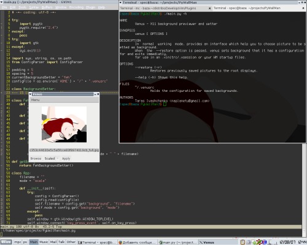
Task: Open the GVIM window menu arrow icon
Action: [2, 2]
